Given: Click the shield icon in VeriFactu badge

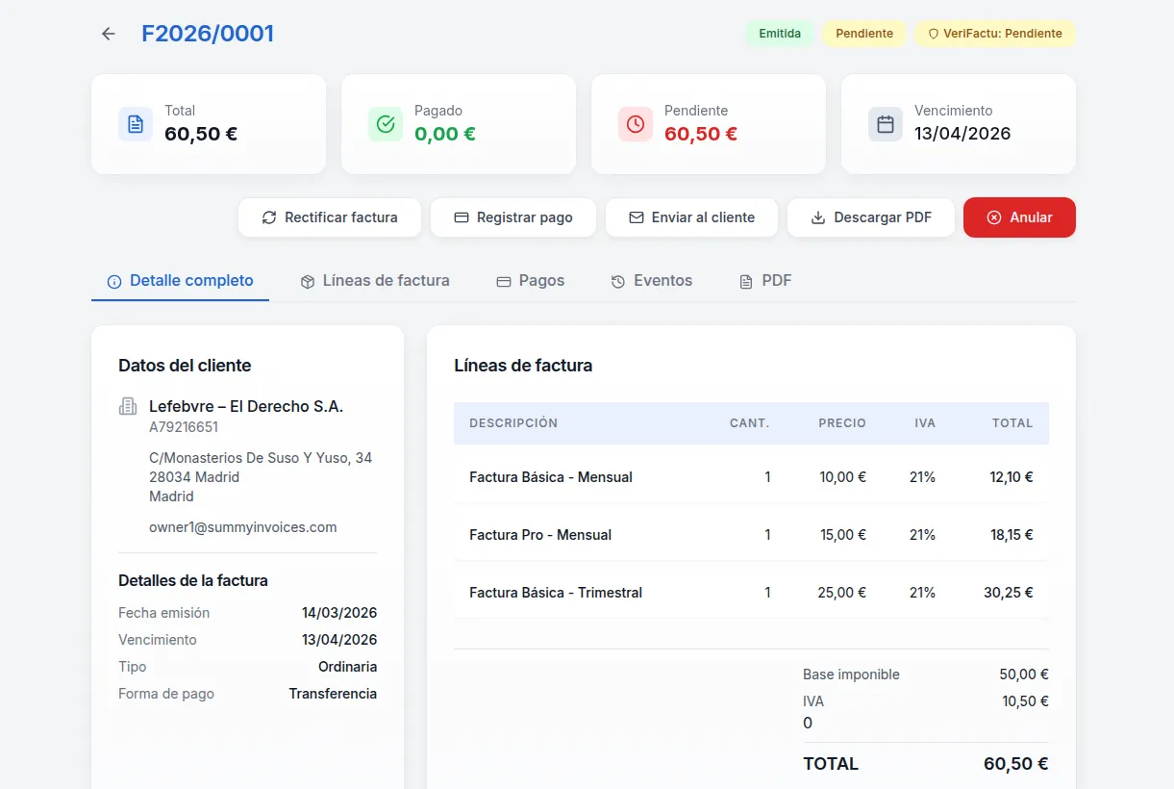Looking at the screenshot, I should tap(933, 34).
